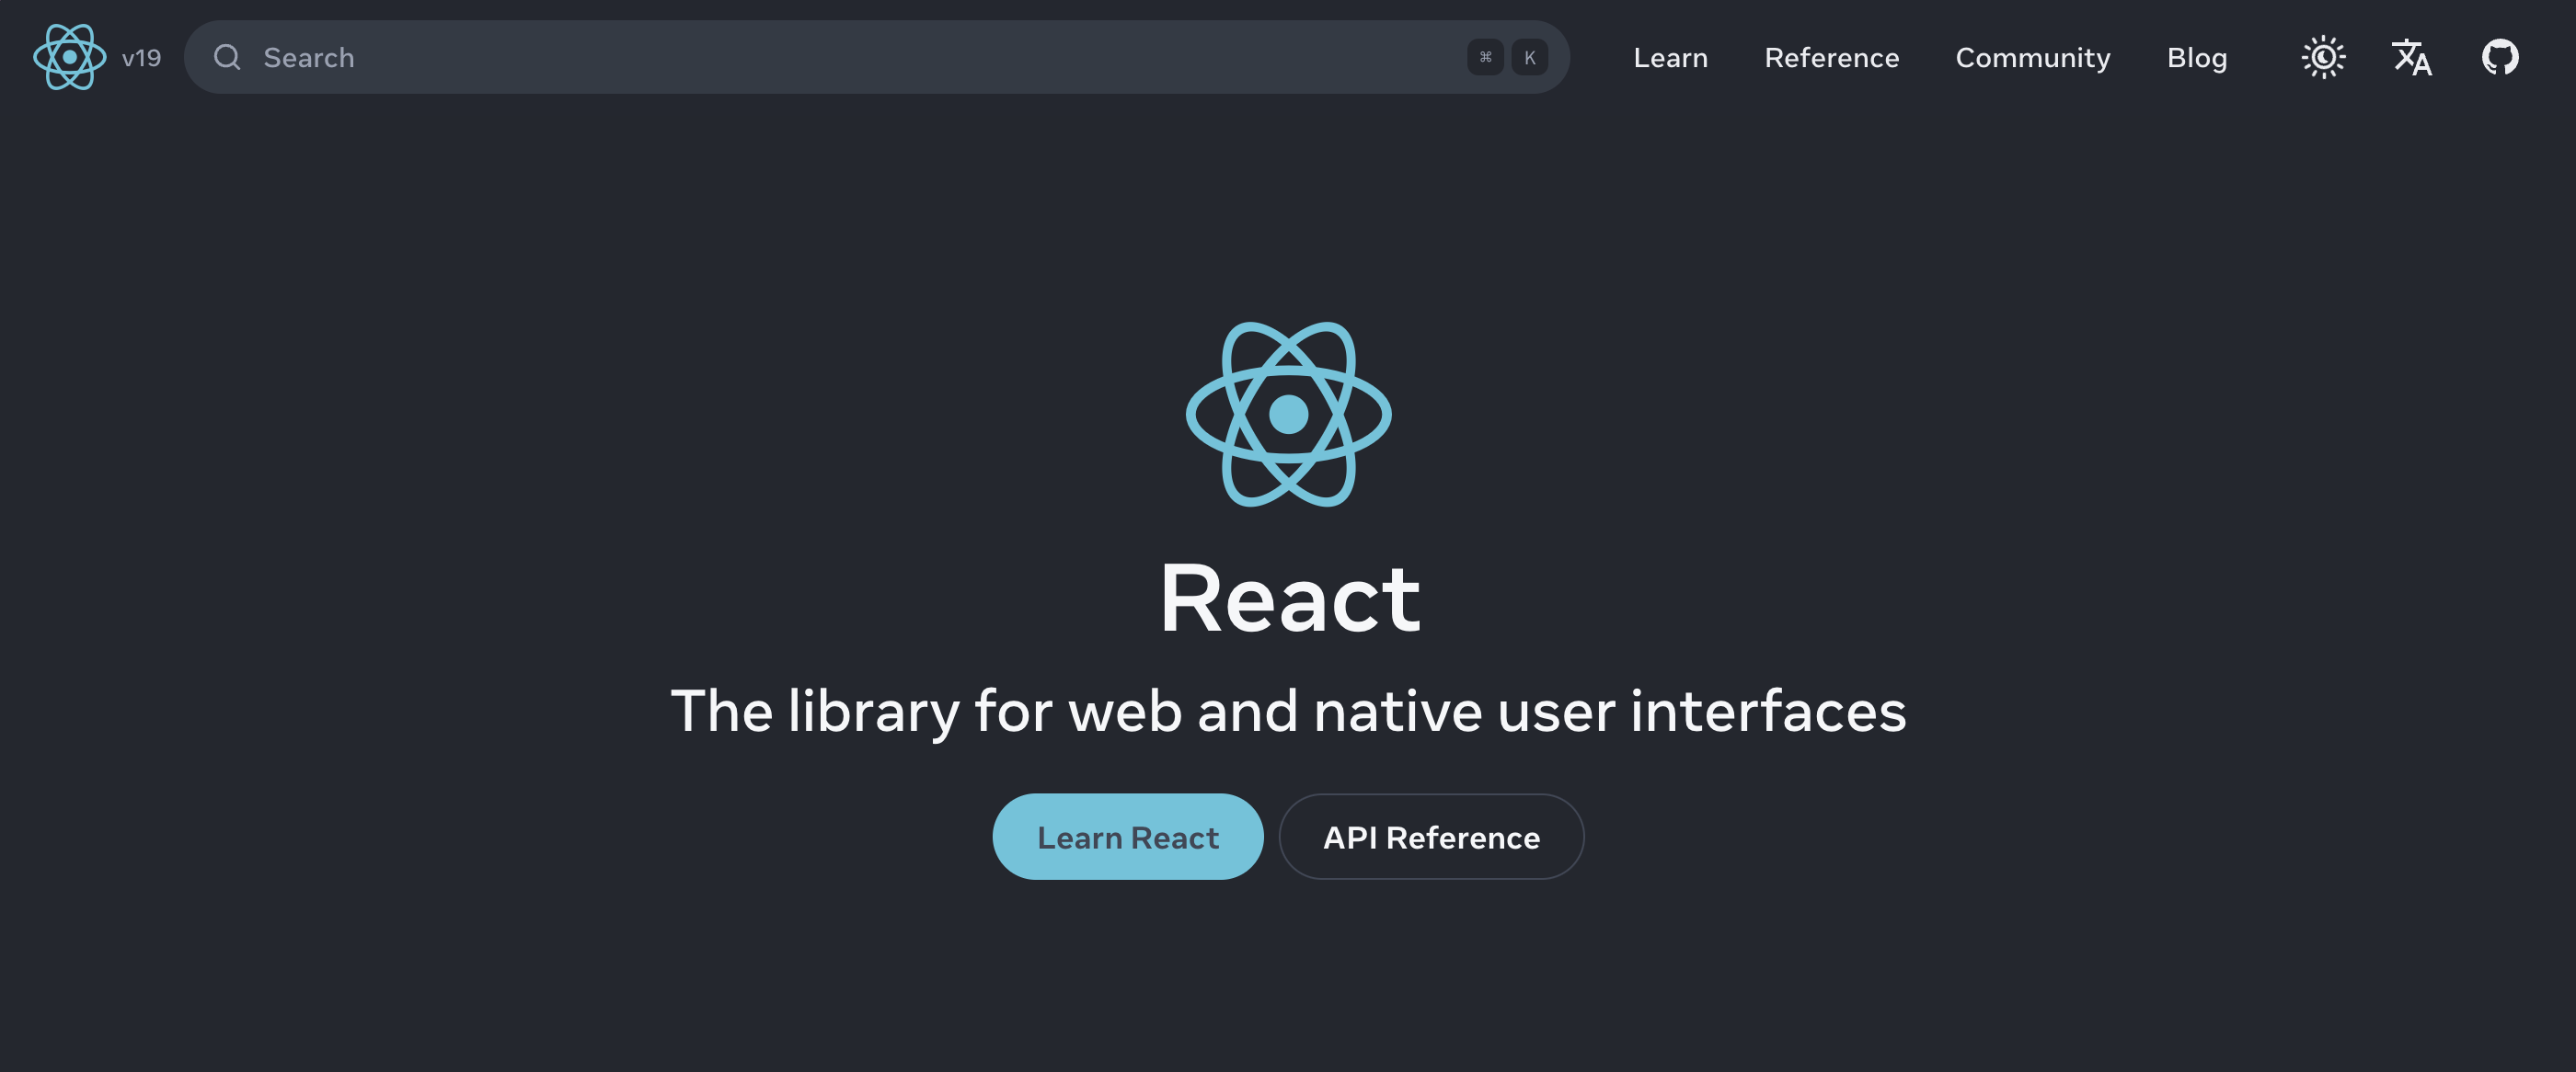Open the translations language icon
Viewport: 2576px width, 1072px height.
click(2411, 57)
